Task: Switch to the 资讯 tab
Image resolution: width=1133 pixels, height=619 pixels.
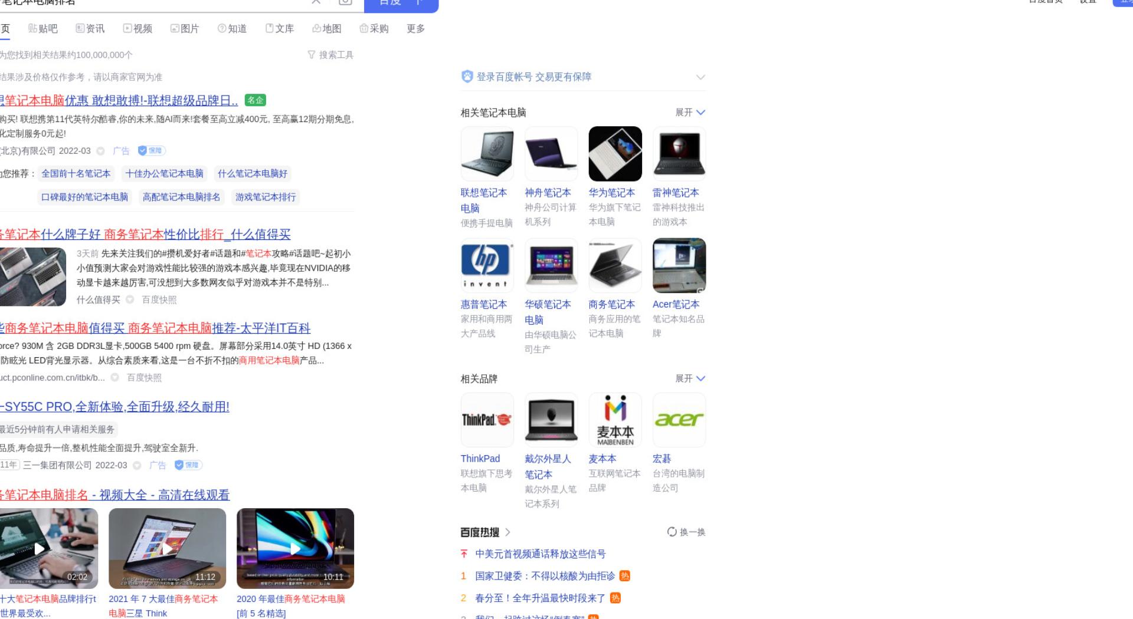Action: click(90, 28)
